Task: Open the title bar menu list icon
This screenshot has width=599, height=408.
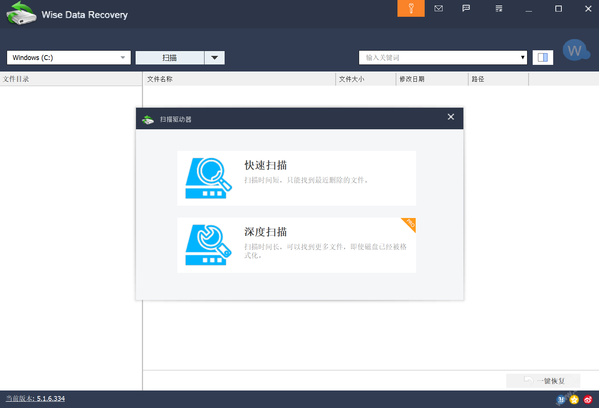Action: 499,9
